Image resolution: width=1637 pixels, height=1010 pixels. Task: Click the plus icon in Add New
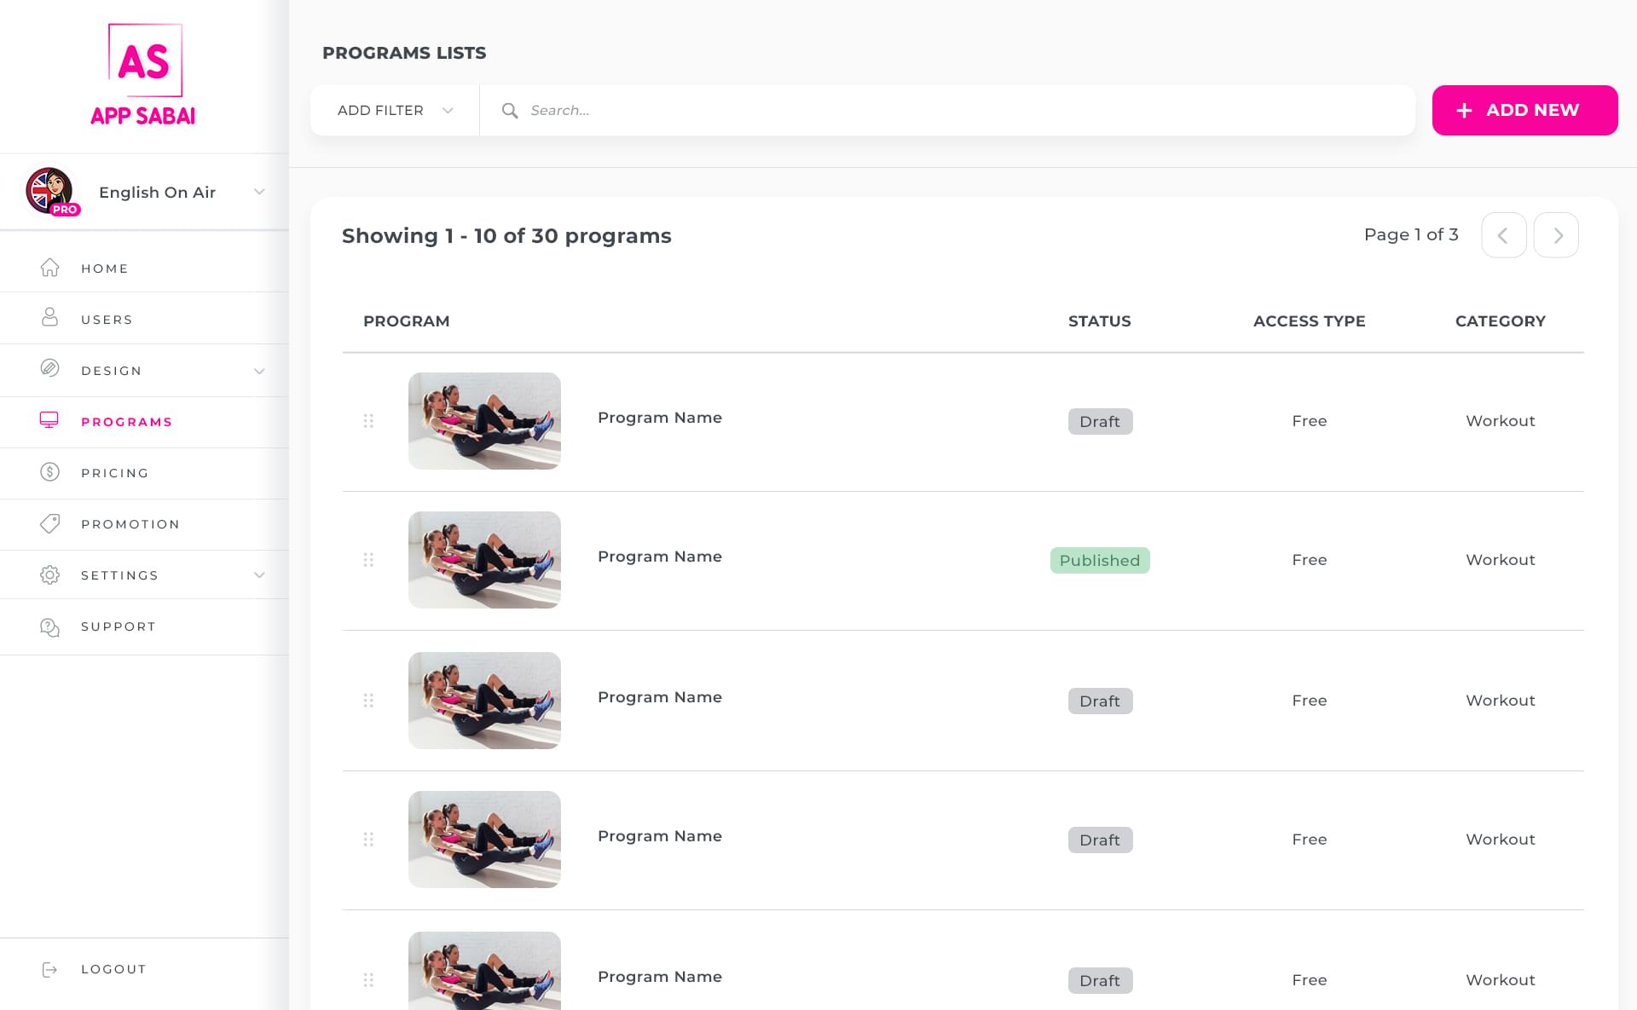(1464, 110)
